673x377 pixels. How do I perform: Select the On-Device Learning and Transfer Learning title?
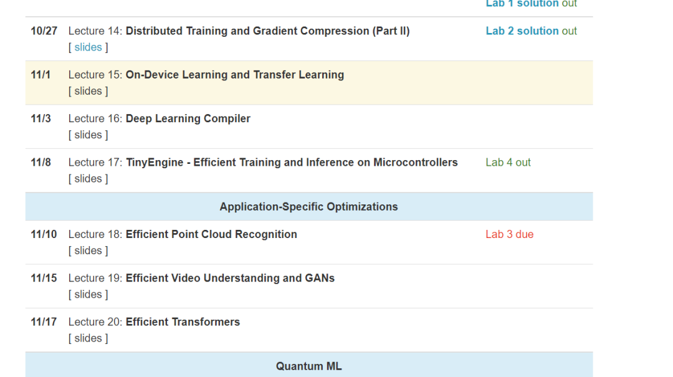(234, 75)
